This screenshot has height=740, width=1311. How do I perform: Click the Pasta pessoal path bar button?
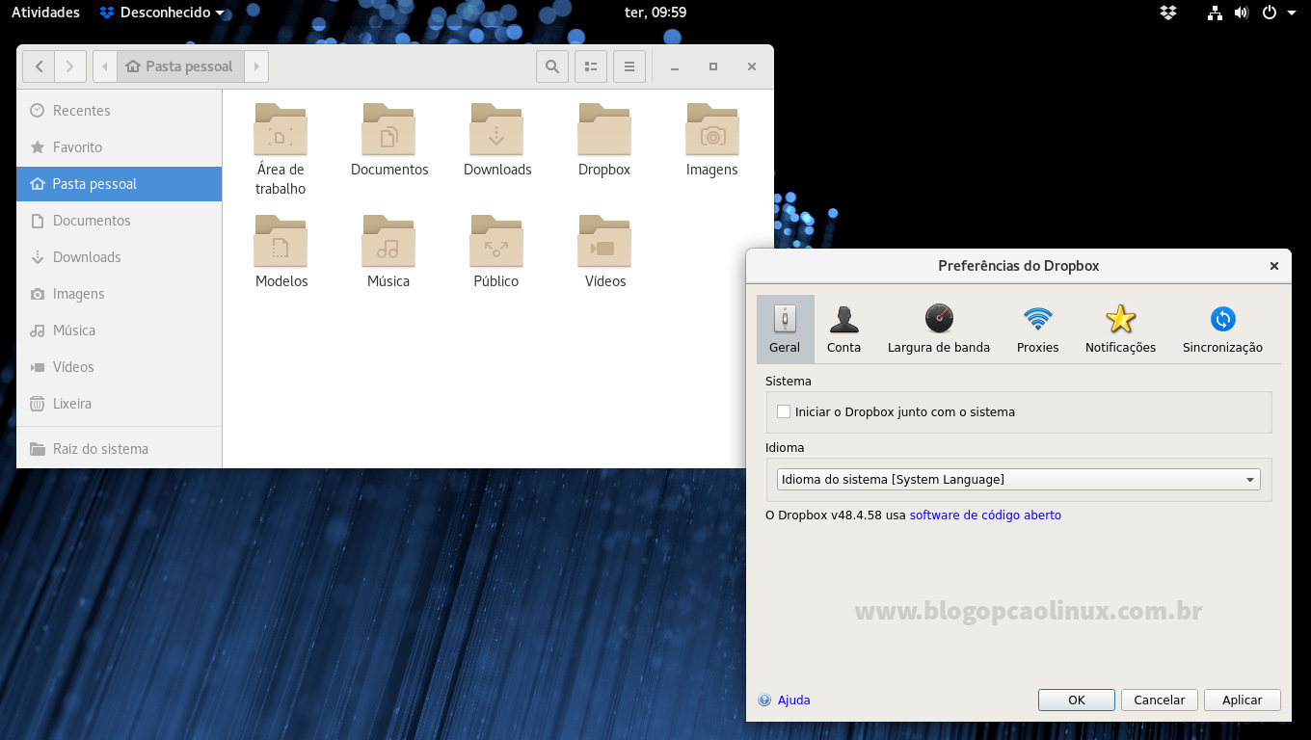tap(179, 66)
